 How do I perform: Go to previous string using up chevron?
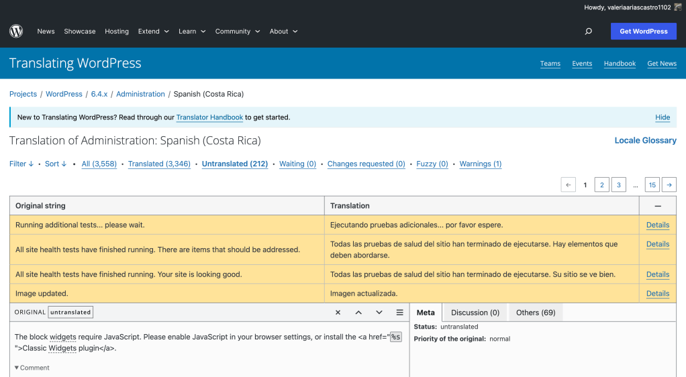pos(358,313)
